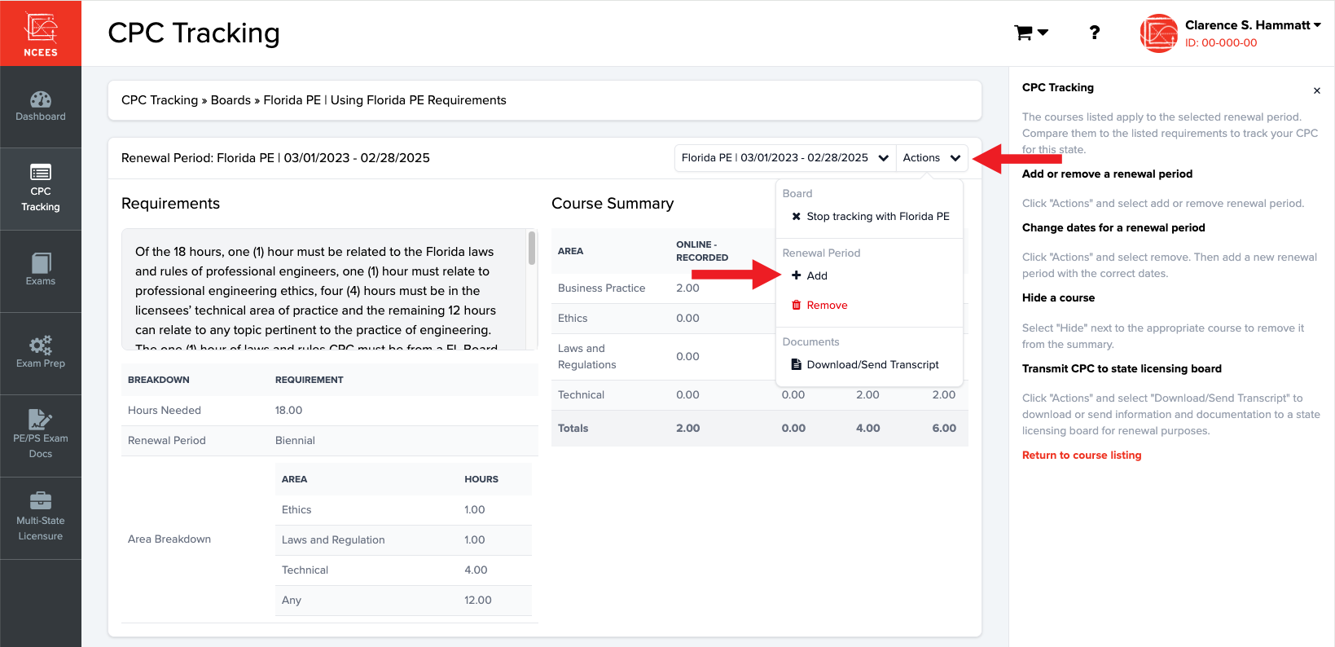Click the Totals row label
The image size is (1335, 647).
click(x=573, y=428)
